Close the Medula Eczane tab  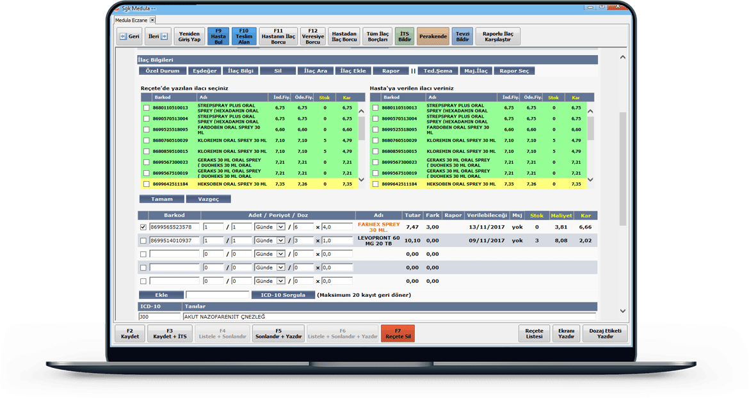tap(152, 20)
